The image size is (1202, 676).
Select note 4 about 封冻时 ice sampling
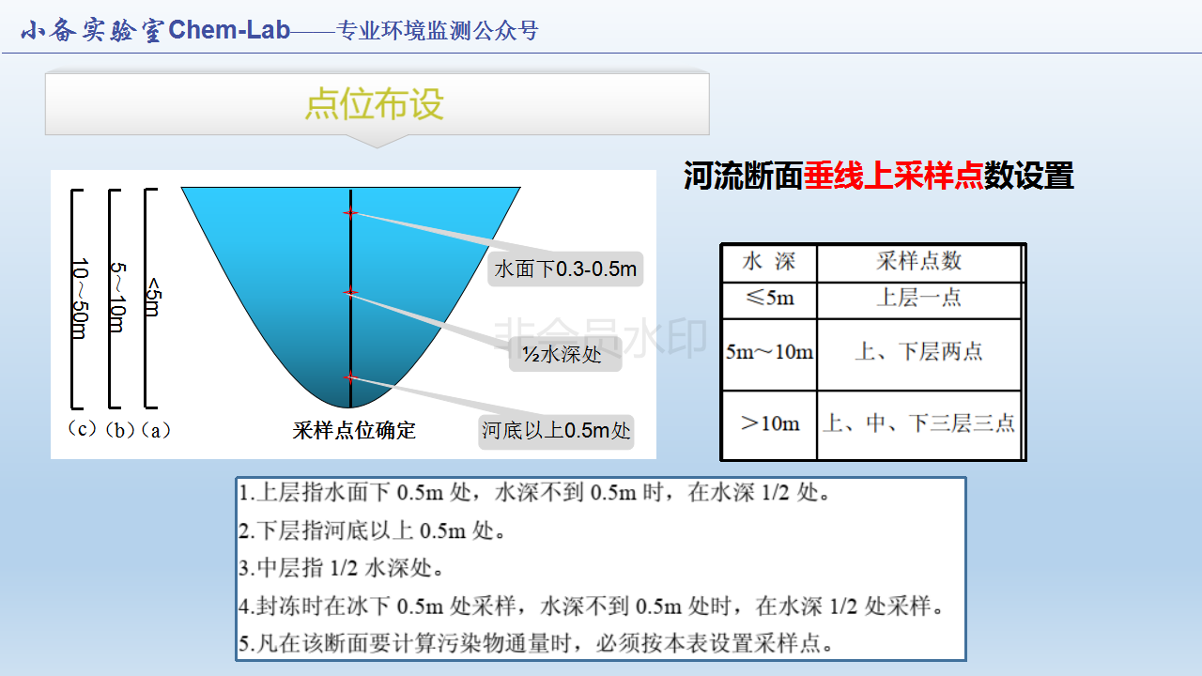pyautogui.click(x=590, y=607)
